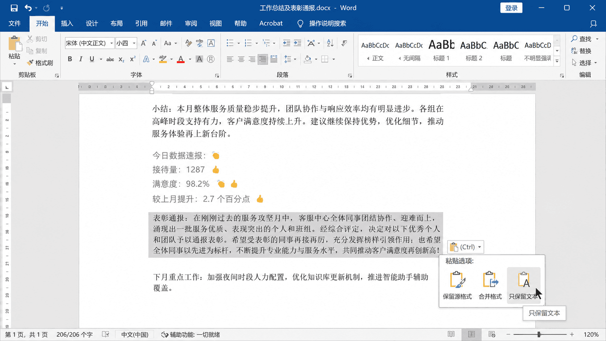Open the Paste Options (Ctrl) dropdown
Screen dimensions: 606x341
coord(465,247)
